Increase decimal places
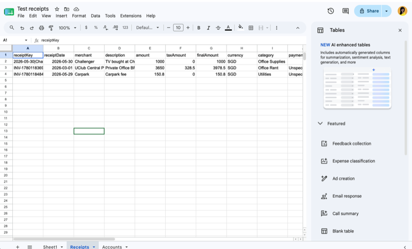Screen dimensions: 412x249 click(x=115, y=28)
